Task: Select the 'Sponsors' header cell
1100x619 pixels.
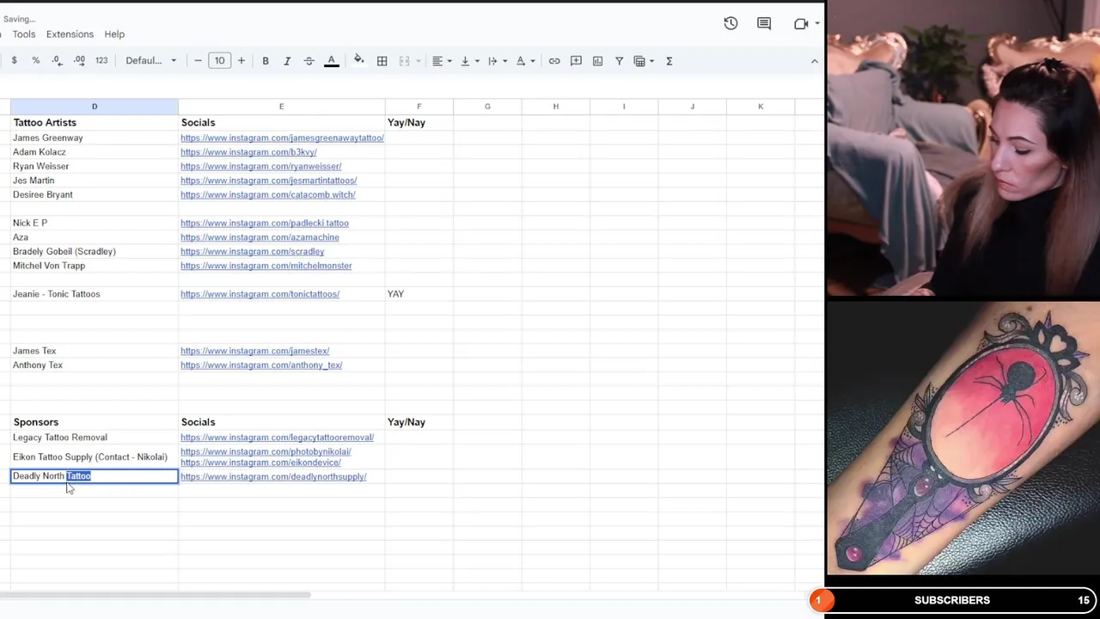Action: (95, 422)
